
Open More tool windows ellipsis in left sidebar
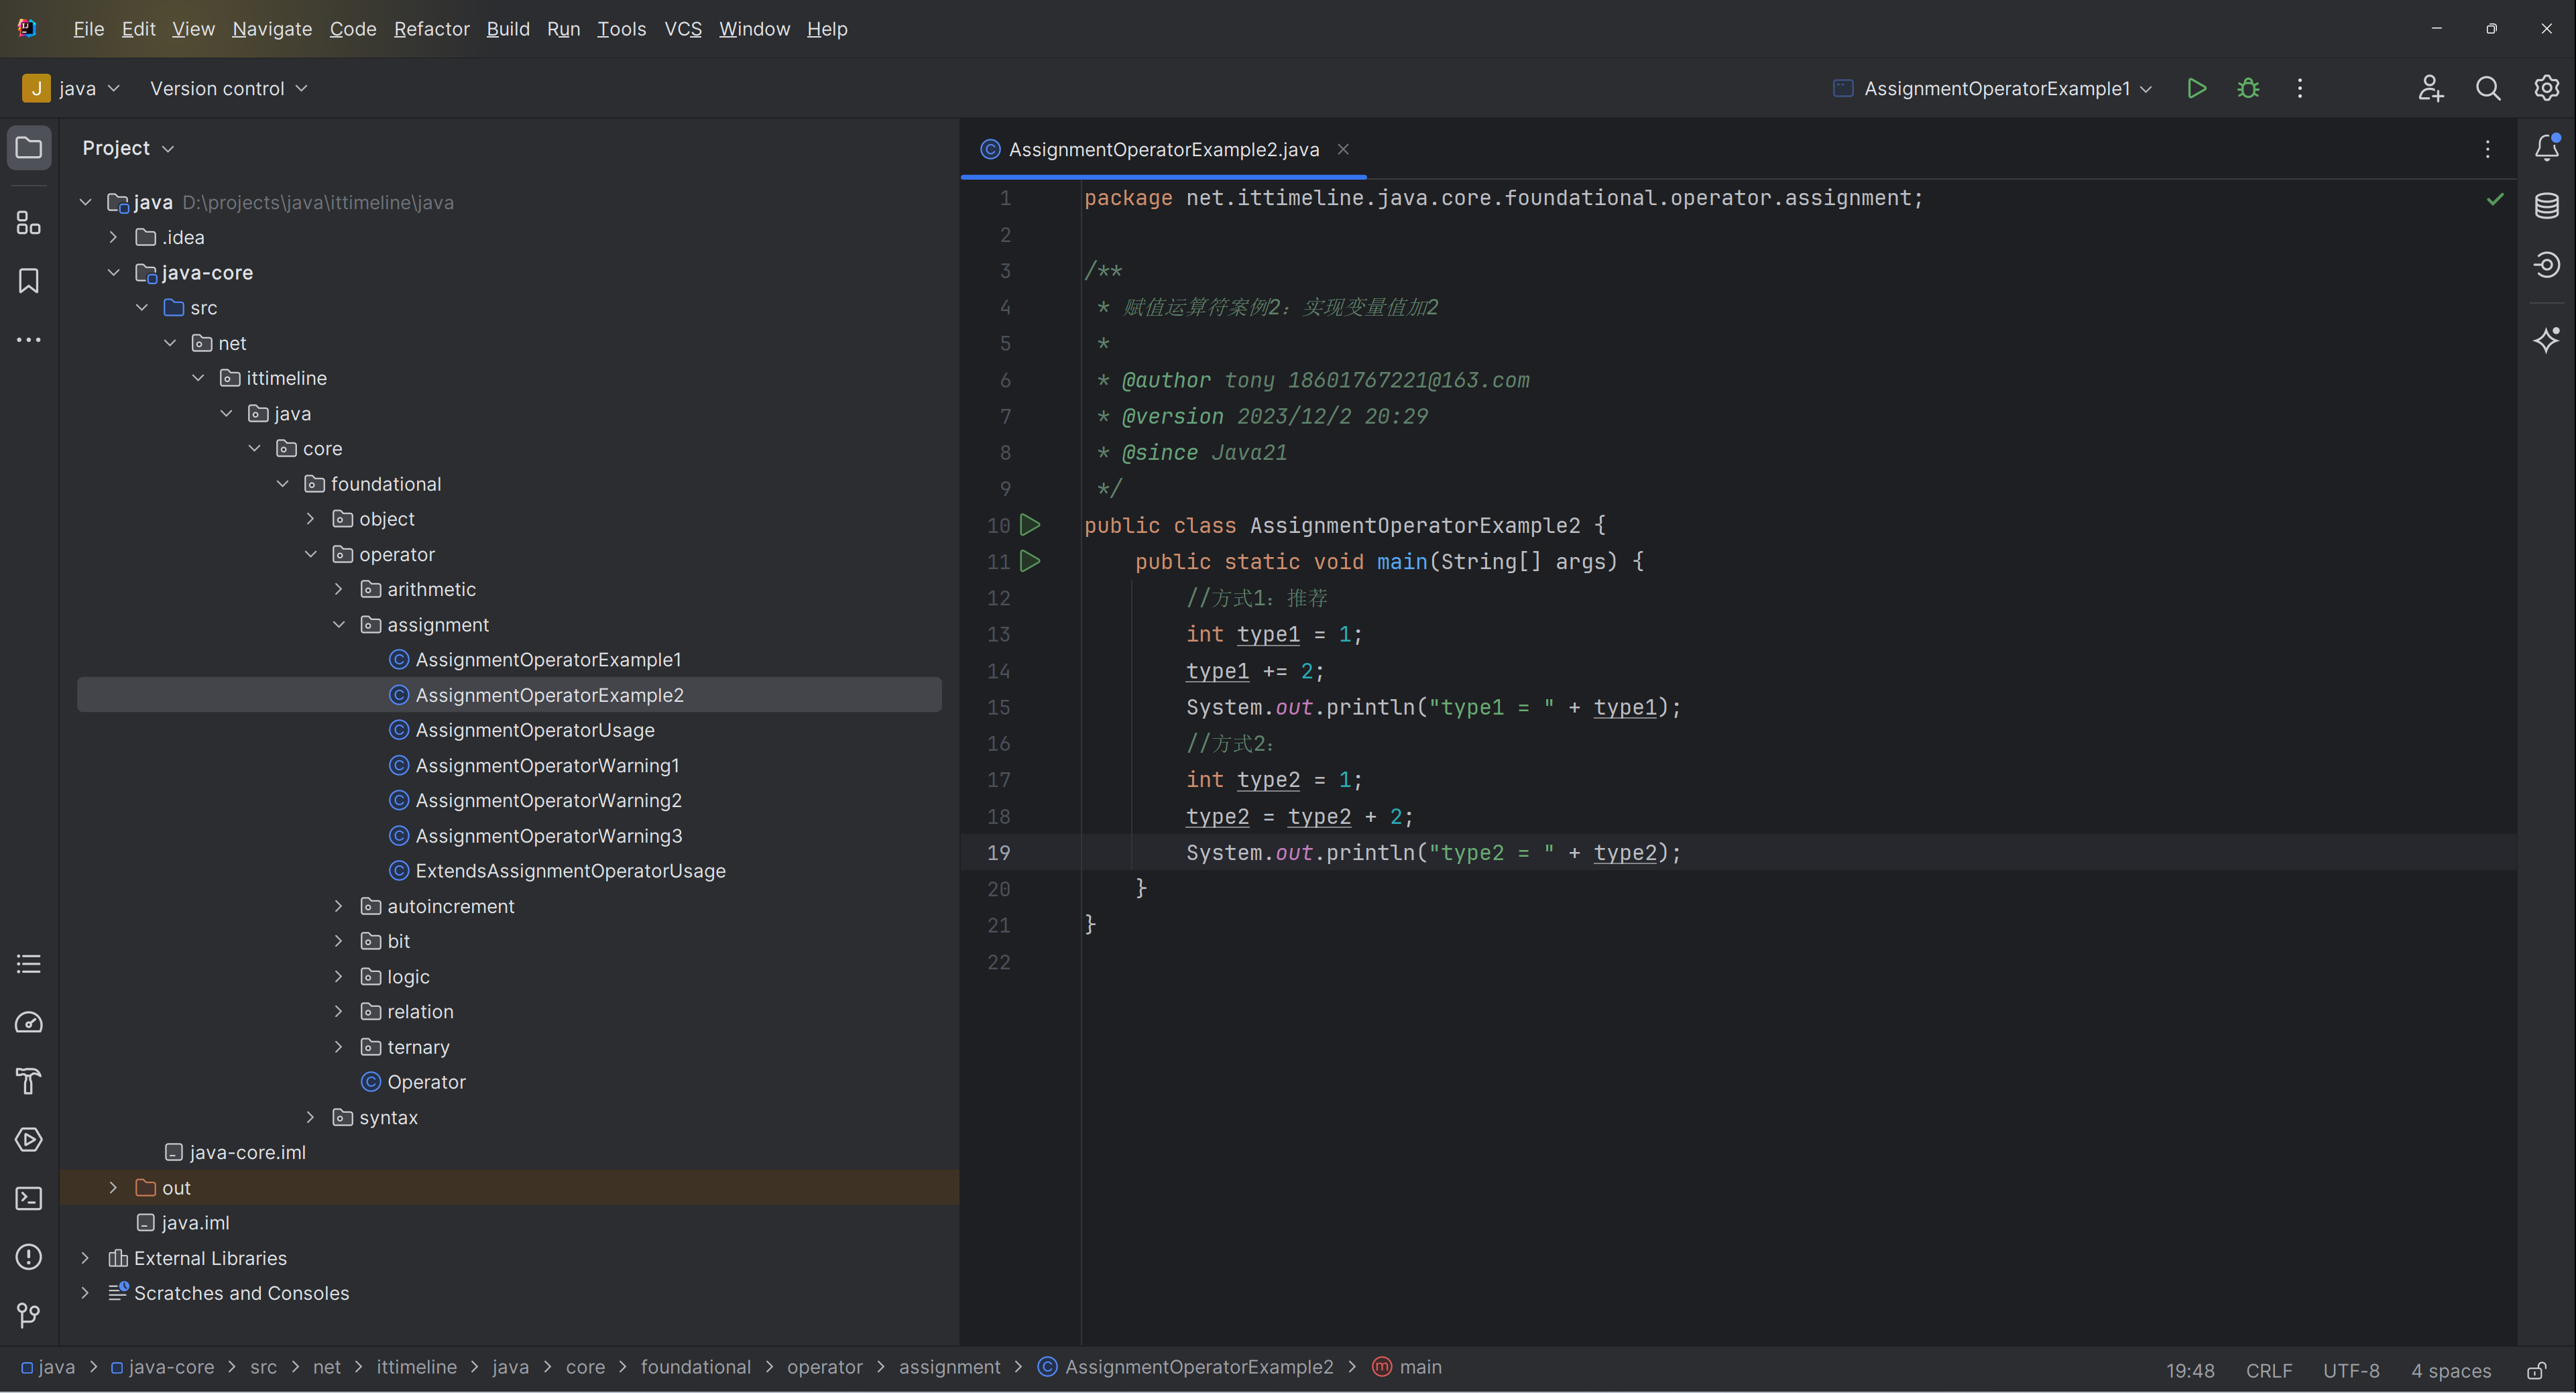pos(29,340)
